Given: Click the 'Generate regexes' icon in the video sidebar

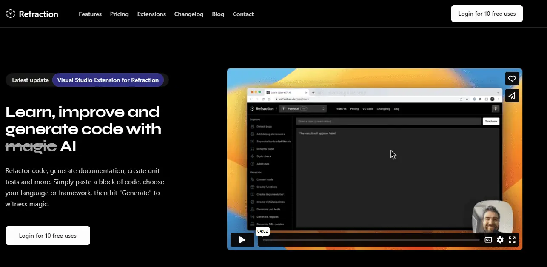Looking at the screenshot, I should [x=252, y=217].
